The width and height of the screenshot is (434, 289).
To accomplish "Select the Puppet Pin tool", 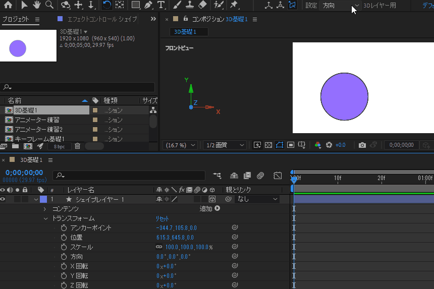I will (234, 5).
